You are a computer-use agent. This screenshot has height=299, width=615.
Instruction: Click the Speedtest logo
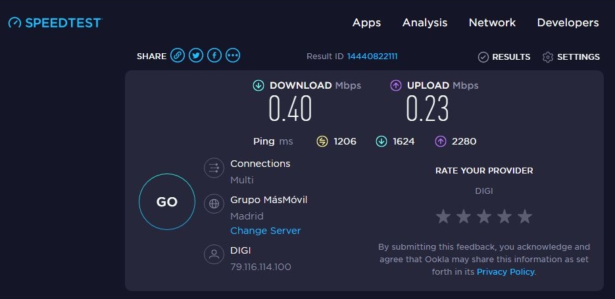[x=55, y=23]
